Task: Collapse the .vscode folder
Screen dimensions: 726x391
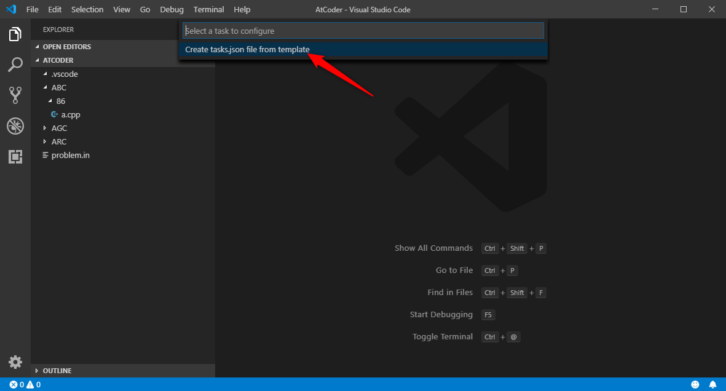Action: (x=45, y=74)
